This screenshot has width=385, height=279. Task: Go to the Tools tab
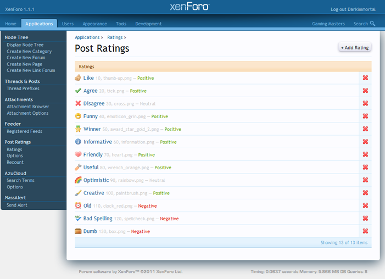[121, 24]
